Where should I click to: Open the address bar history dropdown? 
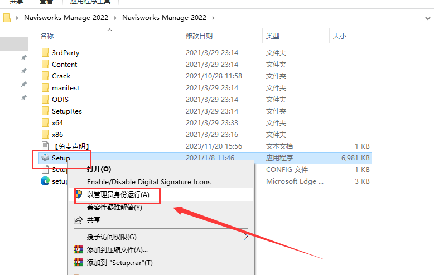pyautogui.click(x=428, y=18)
